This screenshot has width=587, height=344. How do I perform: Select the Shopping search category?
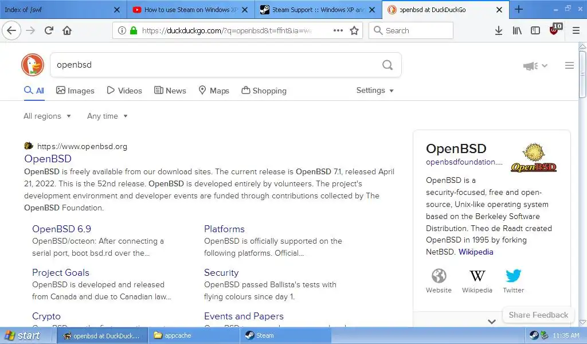coord(264,91)
